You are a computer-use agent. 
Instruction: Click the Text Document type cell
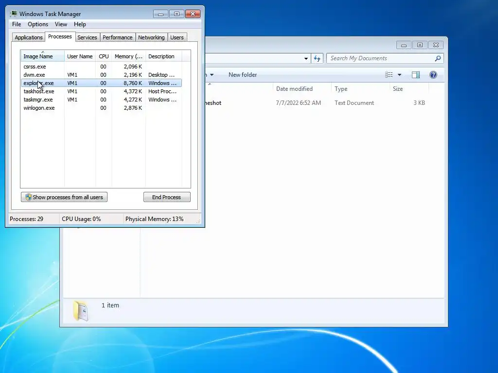354,103
